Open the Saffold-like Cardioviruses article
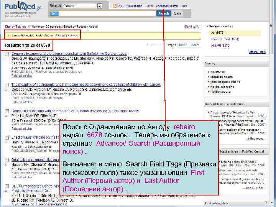Image resolution: width=276 pixels, height=207 pixels. coord(69,54)
